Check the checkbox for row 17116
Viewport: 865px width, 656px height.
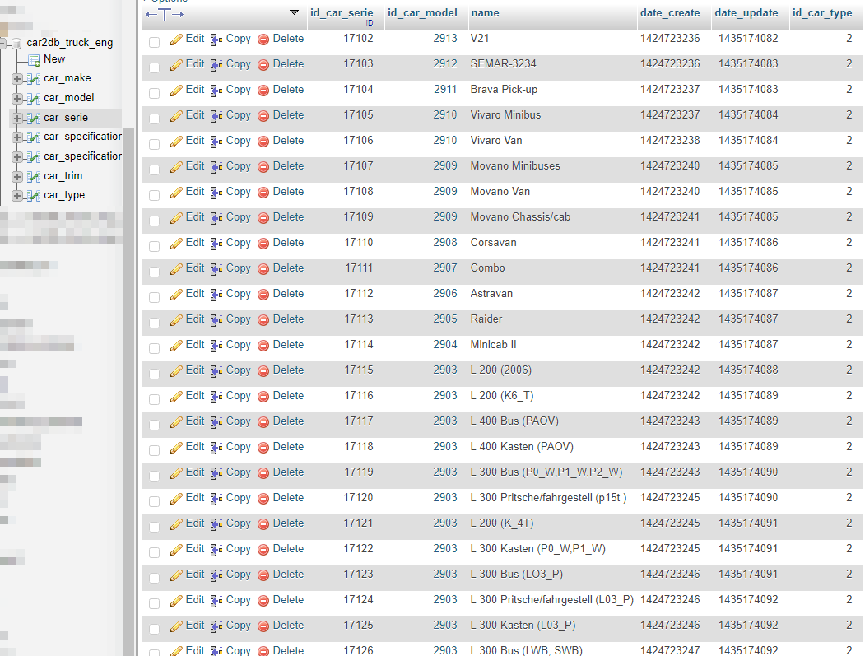(x=155, y=399)
